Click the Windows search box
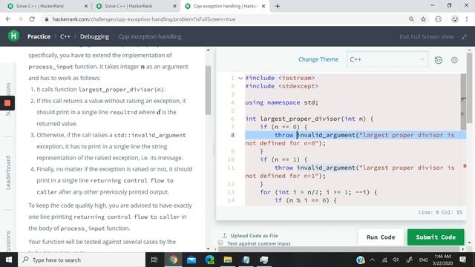Image resolution: width=475 pixels, height=267 pixels. (82, 260)
